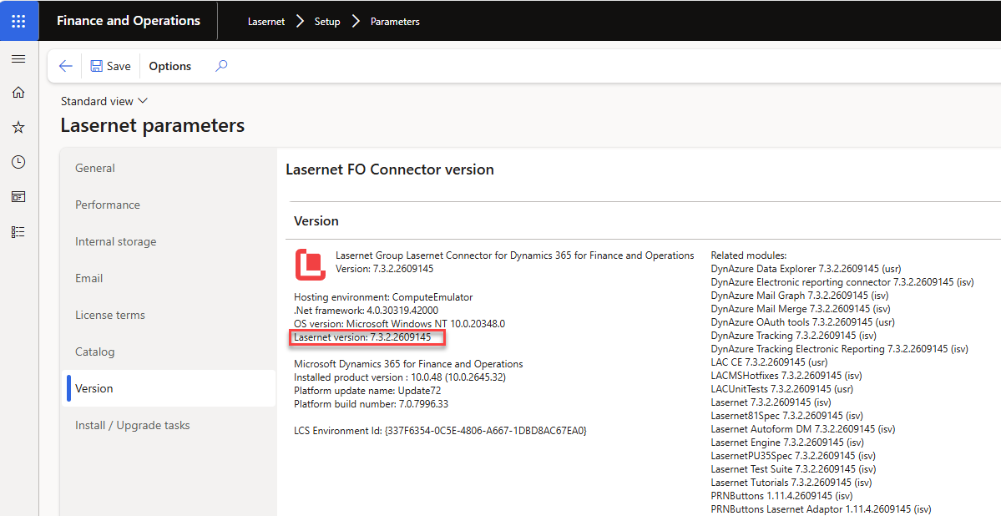Open the app launcher waffle icon
1001x516 pixels.
pos(18,21)
